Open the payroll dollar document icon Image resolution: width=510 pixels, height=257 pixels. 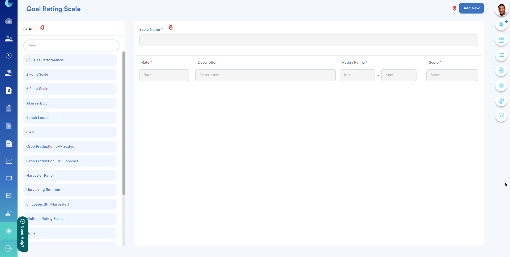coord(9,90)
